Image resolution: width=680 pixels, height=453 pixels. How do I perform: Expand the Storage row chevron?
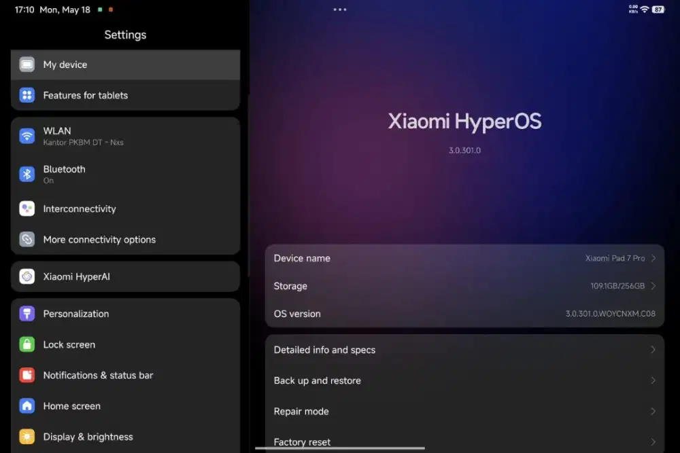point(653,286)
